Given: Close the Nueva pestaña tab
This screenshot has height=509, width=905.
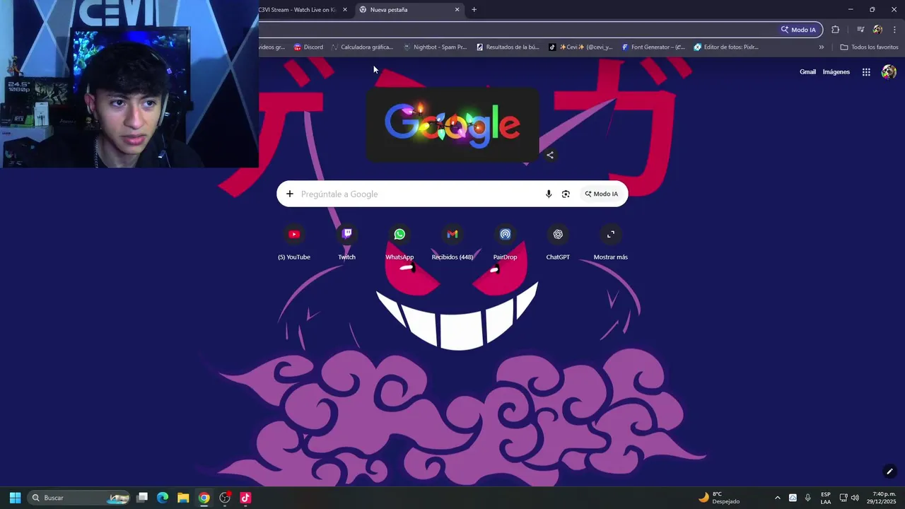Looking at the screenshot, I should [457, 10].
